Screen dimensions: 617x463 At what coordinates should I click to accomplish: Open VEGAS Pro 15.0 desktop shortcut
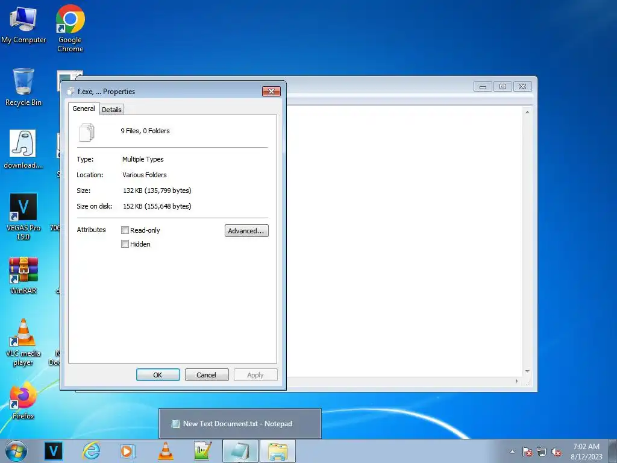pyautogui.click(x=23, y=216)
